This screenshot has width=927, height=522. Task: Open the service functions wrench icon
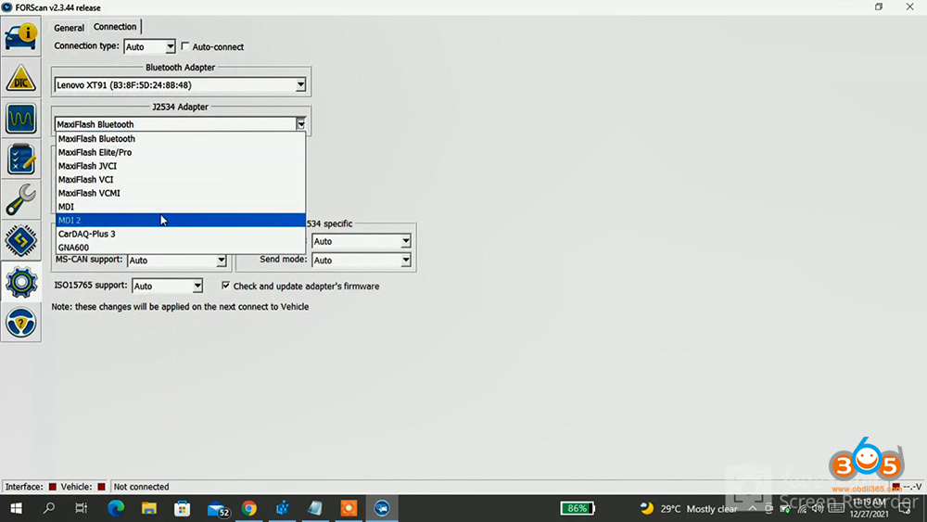(20, 199)
